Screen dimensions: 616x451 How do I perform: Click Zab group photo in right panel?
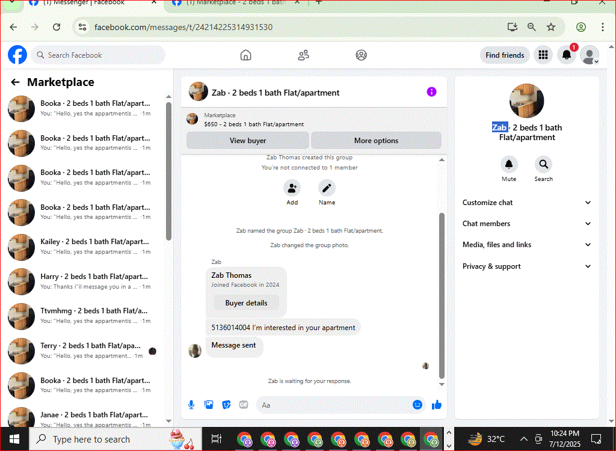pos(527,100)
